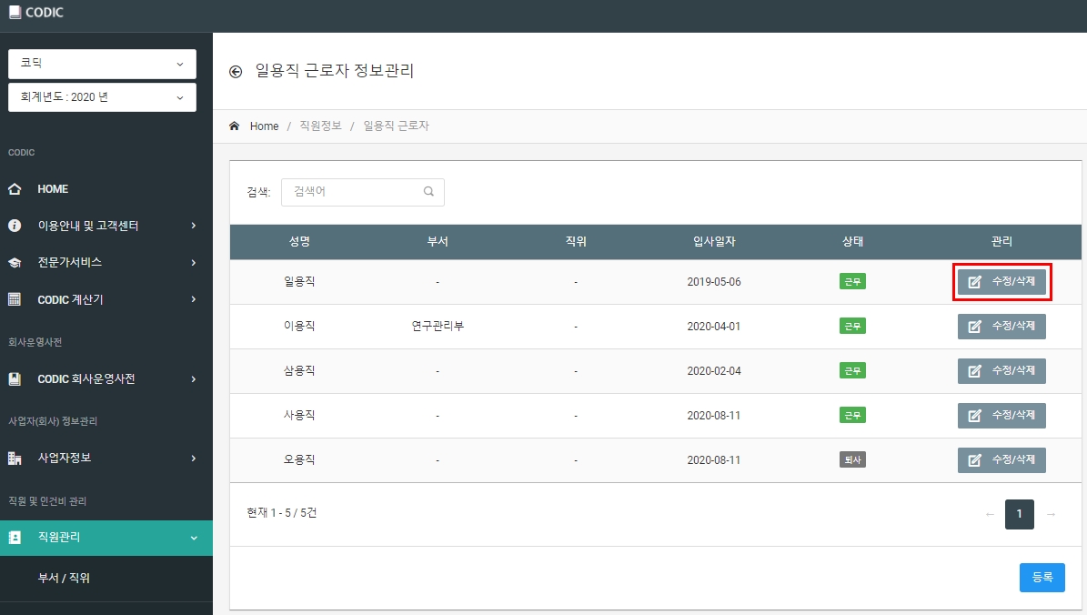The image size is (1087, 615).
Task: Click 수정/삭제 button for 삼용직
Action: coord(1001,371)
